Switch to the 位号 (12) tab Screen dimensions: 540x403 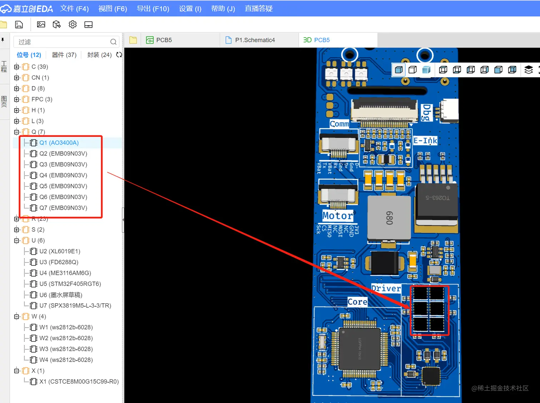[x=29, y=55]
